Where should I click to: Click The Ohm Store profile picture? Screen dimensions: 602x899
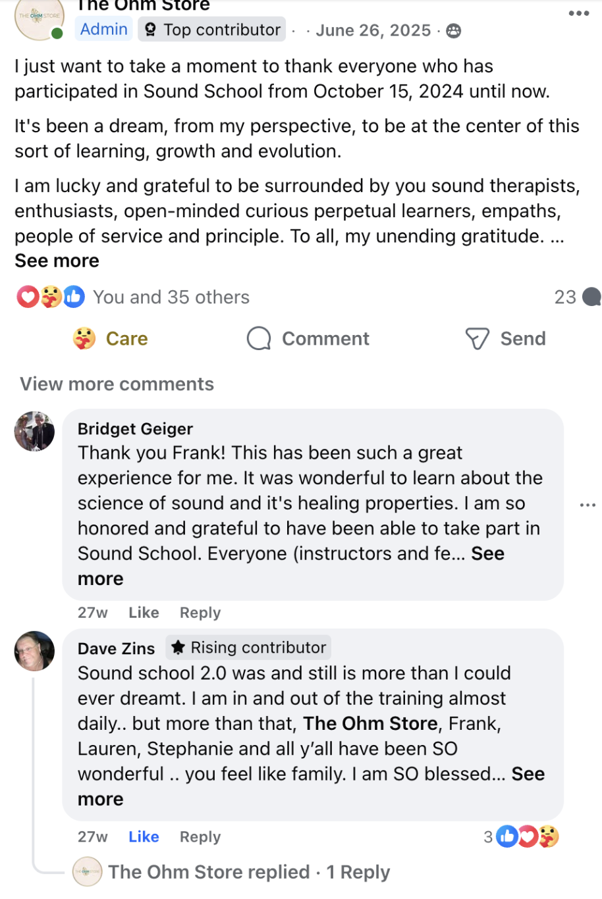[x=39, y=18]
